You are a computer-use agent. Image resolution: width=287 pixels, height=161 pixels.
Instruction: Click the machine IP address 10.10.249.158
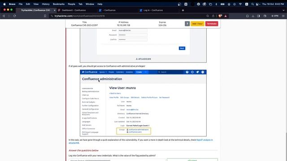point(123,25)
